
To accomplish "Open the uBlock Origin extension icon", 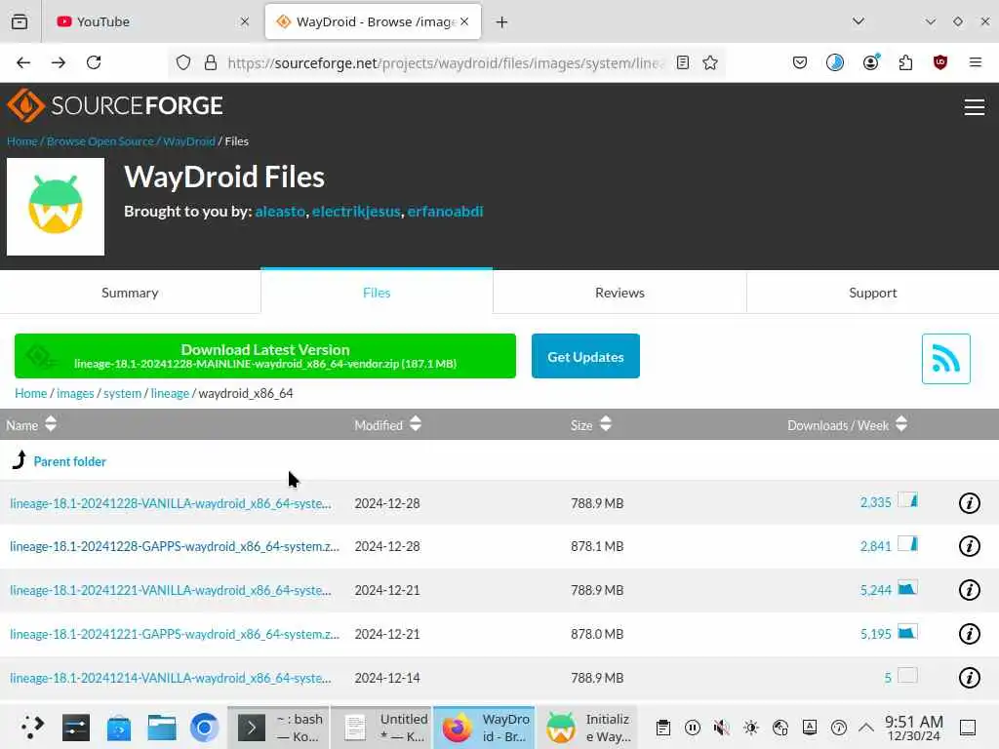I will [939, 62].
